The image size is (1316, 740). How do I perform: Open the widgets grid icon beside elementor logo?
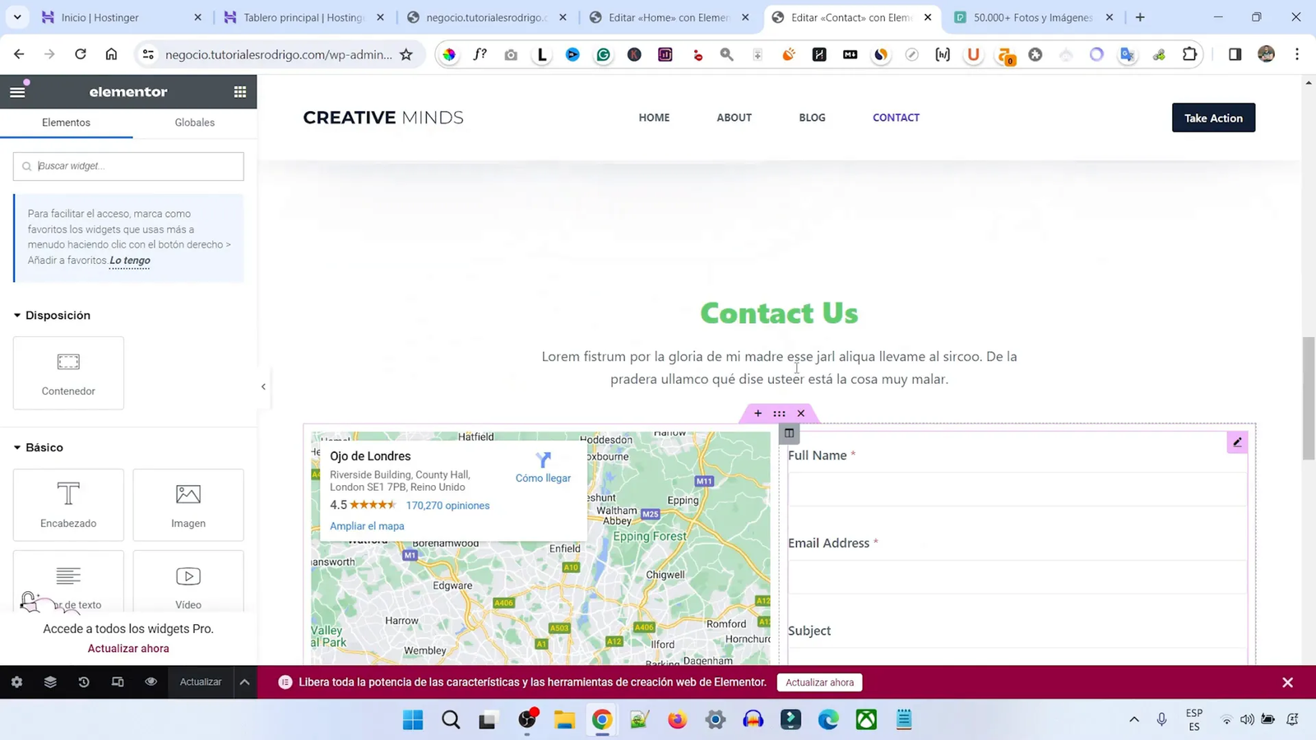(239, 91)
